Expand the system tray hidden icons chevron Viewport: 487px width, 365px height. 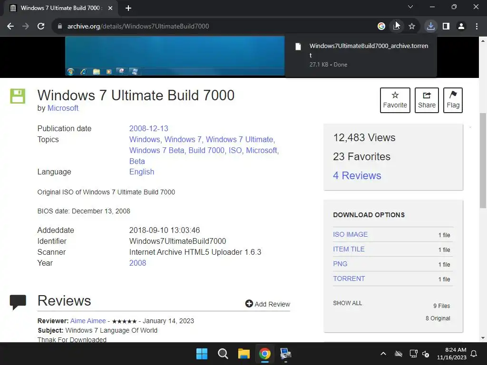[383, 354]
